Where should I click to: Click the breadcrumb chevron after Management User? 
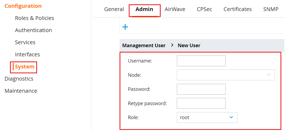tap(172, 45)
